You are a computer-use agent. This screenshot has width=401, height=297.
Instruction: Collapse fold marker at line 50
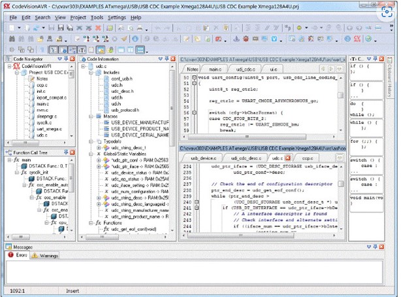(x=195, y=77)
